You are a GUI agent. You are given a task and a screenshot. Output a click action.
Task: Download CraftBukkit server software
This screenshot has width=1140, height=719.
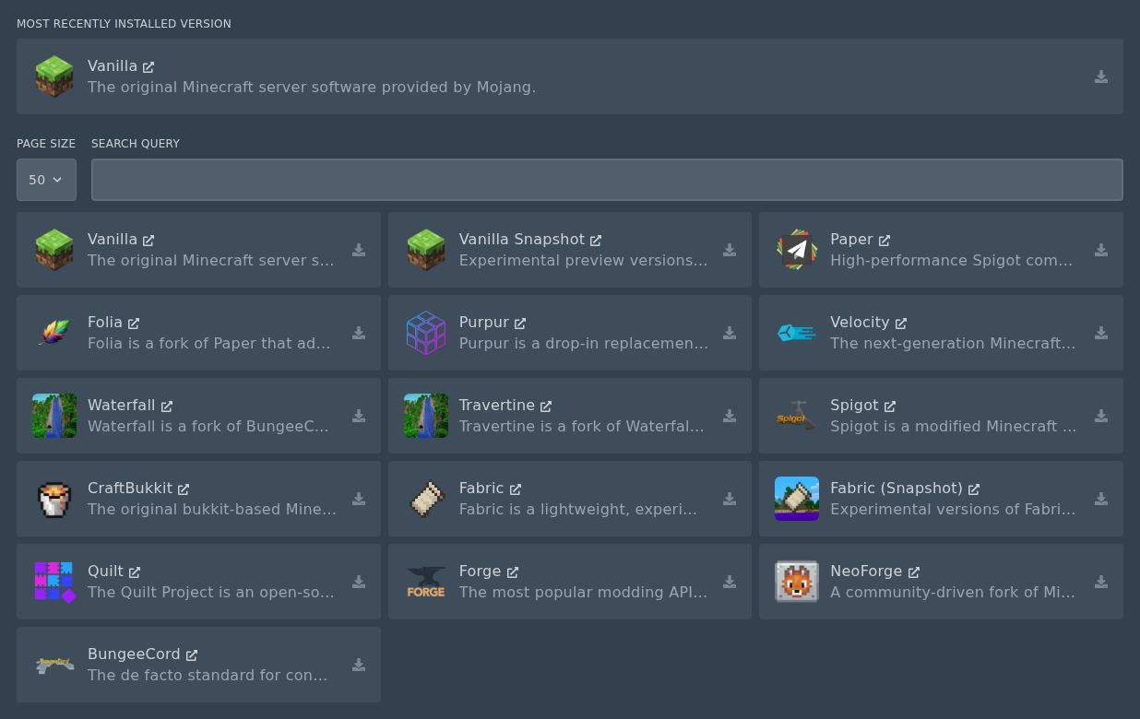359,499
